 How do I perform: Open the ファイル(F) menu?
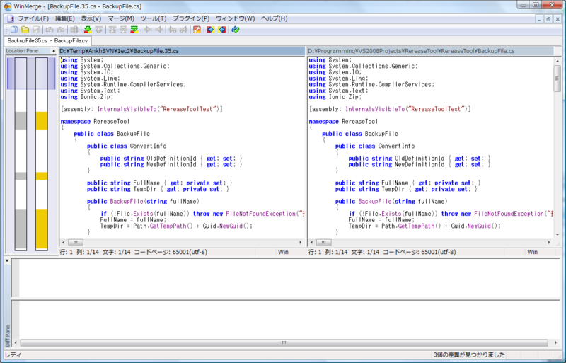coord(33,18)
